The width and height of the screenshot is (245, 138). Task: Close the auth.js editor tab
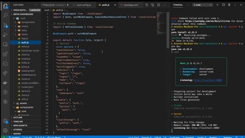115,5
